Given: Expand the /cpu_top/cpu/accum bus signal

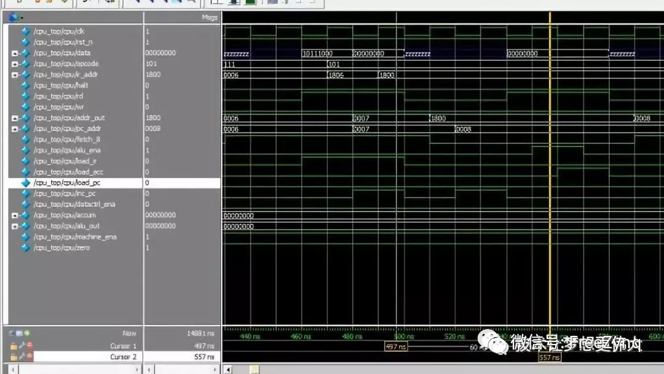Looking at the screenshot, I should (x=15, y=215).
